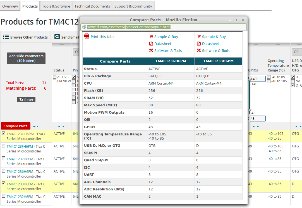Sort the Status column ascending

coord(59,126)
